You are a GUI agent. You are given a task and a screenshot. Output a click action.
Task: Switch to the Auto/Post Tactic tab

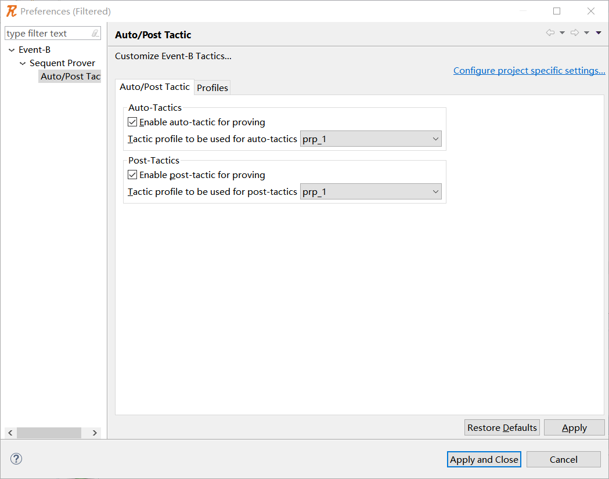coord(154,87)
